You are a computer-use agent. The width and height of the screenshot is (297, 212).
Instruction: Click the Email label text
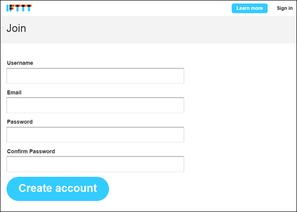pos(14,92)
